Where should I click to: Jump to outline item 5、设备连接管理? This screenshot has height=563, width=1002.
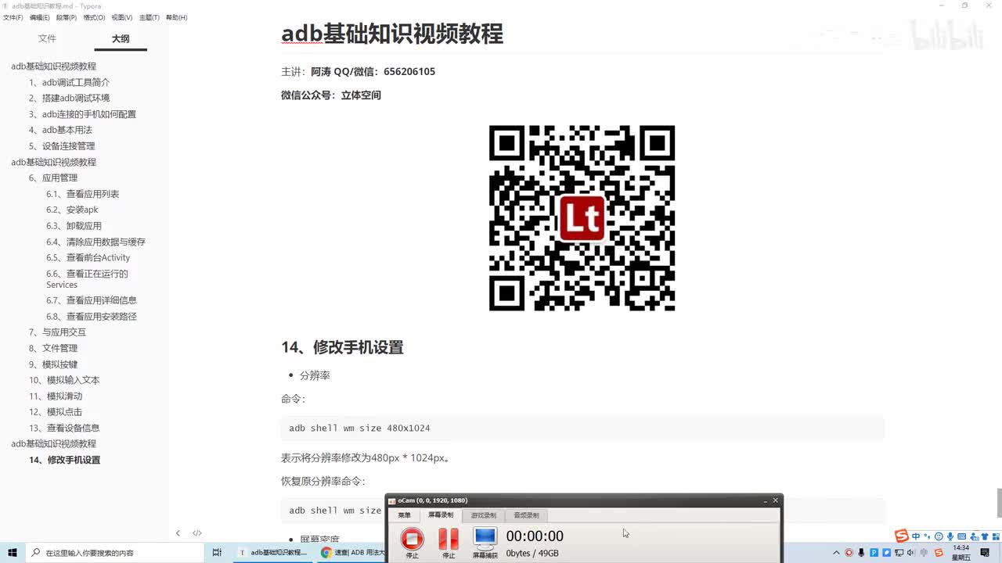[61, 146]
